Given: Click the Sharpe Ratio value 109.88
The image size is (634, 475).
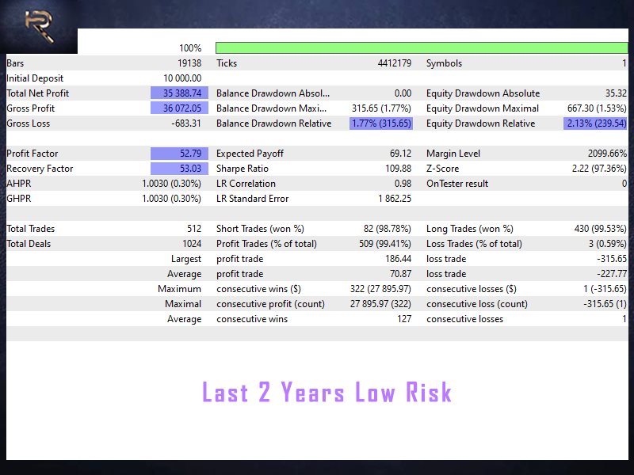Looking at the screenshot, I should pos(399,168).
